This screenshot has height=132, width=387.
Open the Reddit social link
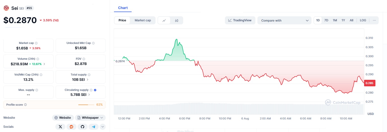point(71,127)
